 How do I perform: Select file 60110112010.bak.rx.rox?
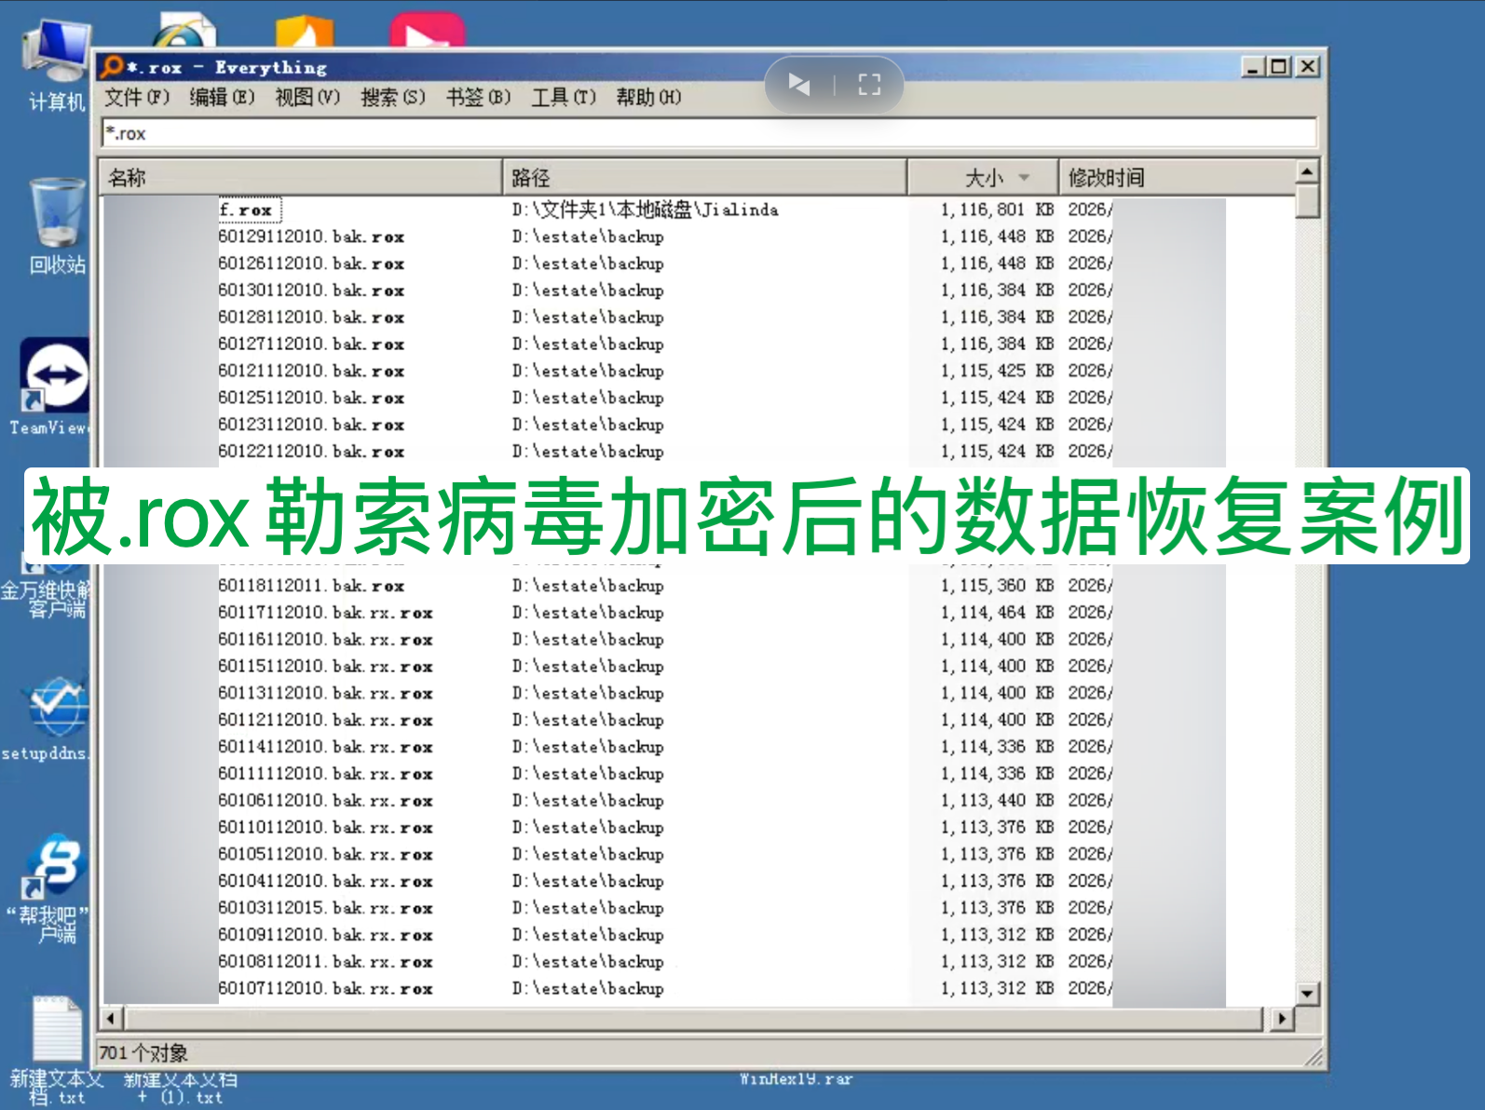pos(325,827)
